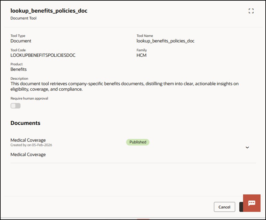
Task: Click the Documents section heading
Action: pyautogui.click(x=25, y=123)
